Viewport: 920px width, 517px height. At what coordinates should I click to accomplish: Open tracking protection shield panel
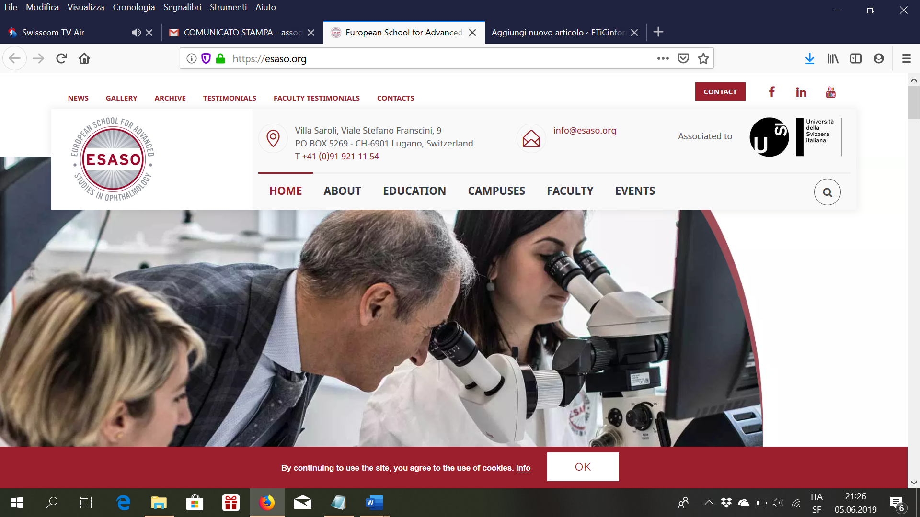point(206,58)
